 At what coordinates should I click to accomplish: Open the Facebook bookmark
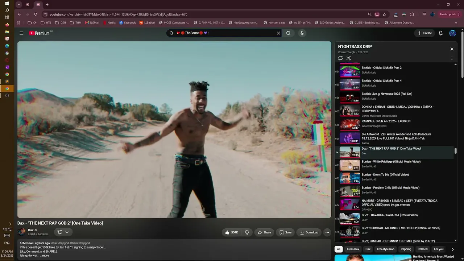point(128,22)
